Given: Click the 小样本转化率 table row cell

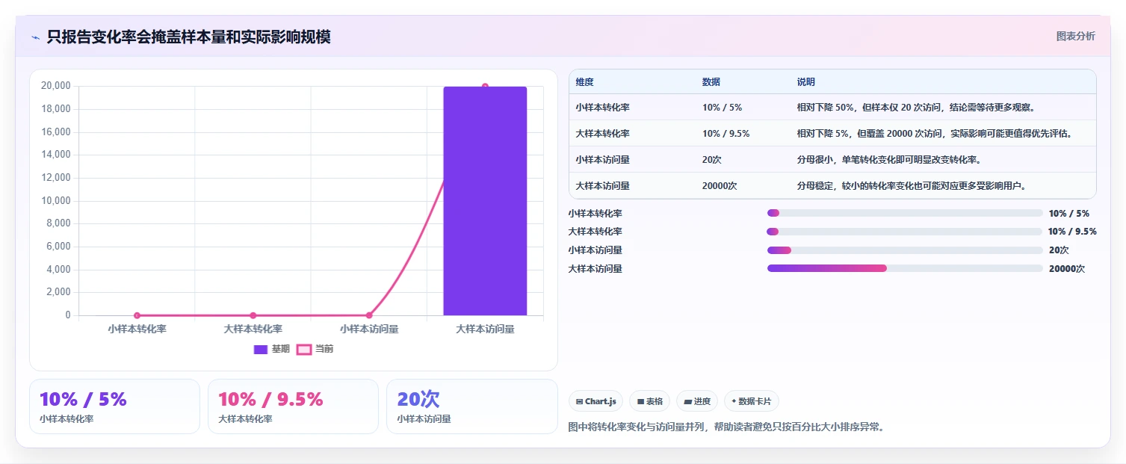Looking at the screenshot, I should point(602,108).
